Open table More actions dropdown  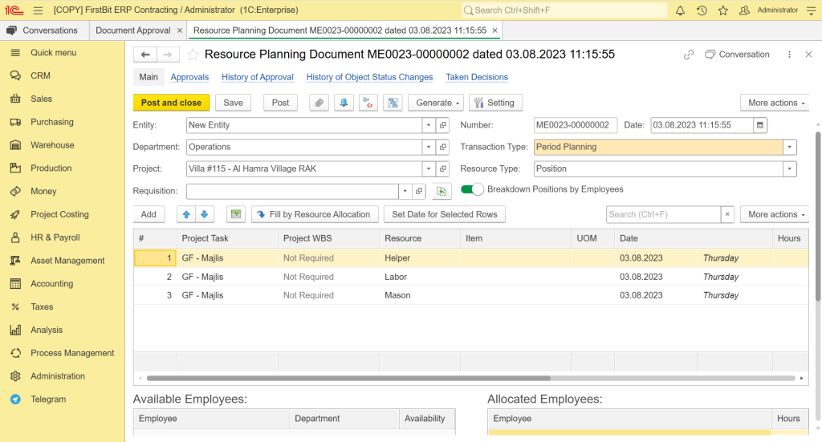pos(775,214)
